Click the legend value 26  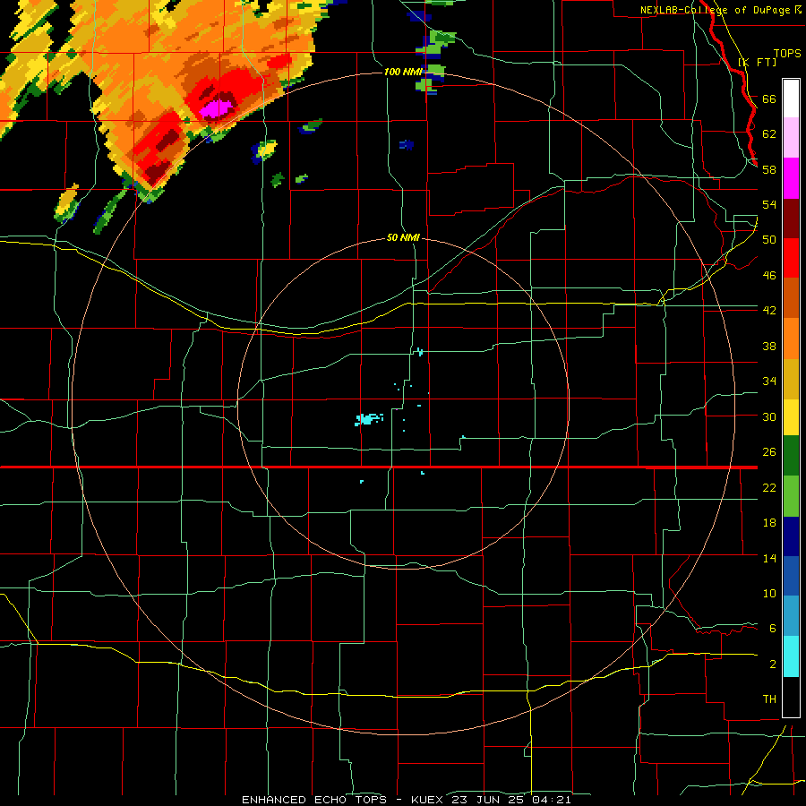pyautogui.click(x=769, y=452)
